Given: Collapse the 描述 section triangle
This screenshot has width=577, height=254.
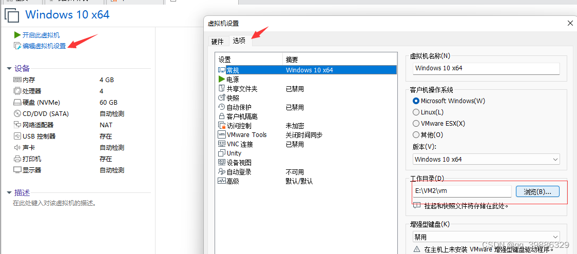Looking at the screenshot, I should pyautogui.click(x=9, y=192).
